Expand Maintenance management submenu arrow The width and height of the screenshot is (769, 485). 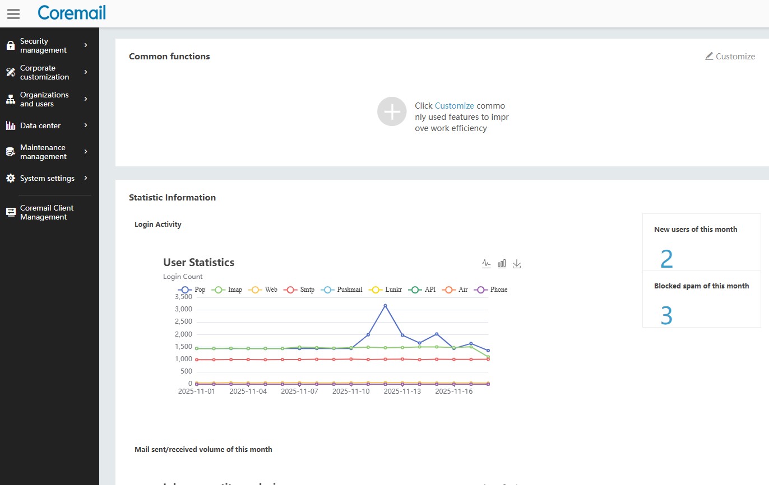pyautogui.click(x=86, y=152)
